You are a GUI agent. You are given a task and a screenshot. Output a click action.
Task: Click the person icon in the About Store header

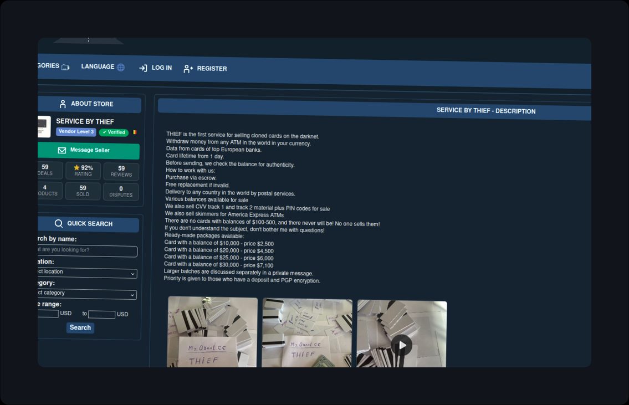tap(63, 104)
